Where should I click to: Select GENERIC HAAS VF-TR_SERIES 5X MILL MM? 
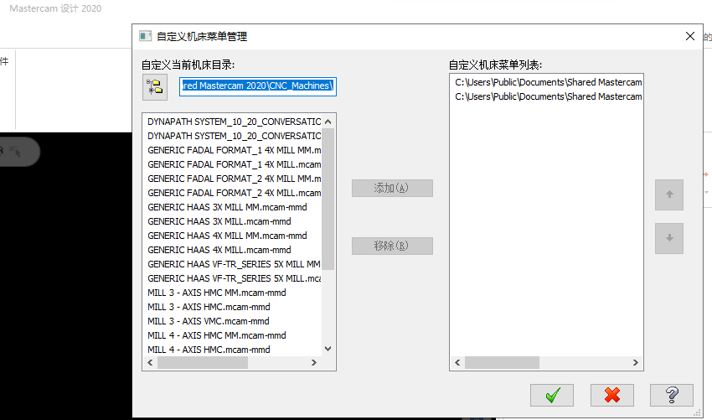pos(234,264)
